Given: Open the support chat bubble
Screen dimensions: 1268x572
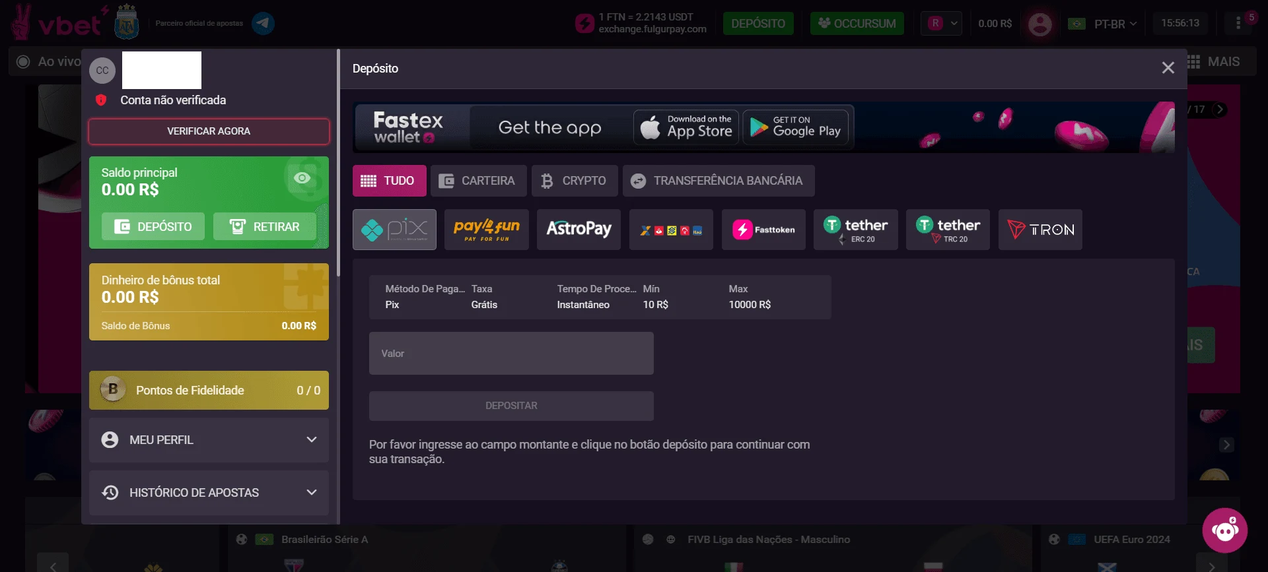Looking at the screenshot, I should click(1224, 530).
